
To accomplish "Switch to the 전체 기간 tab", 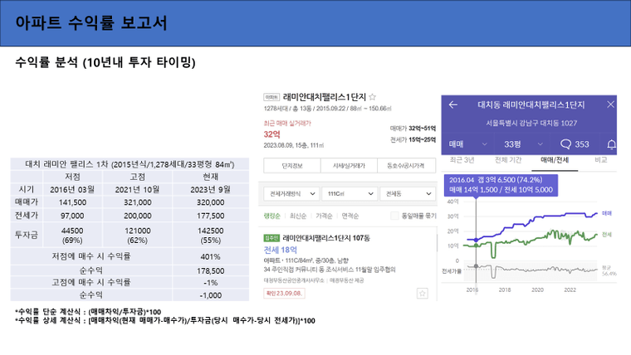I will click(x=508, y=160).
